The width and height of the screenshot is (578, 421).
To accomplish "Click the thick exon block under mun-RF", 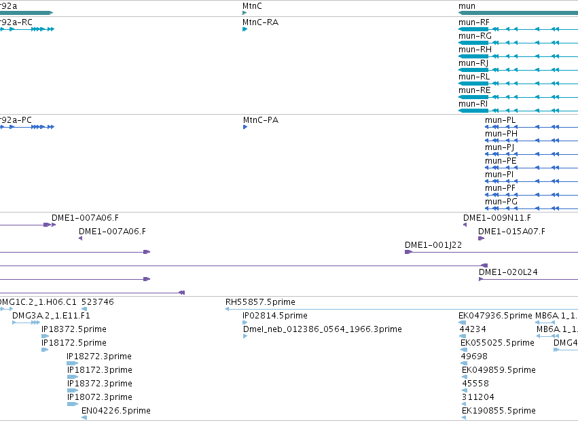I will click(x=473, y=29).
